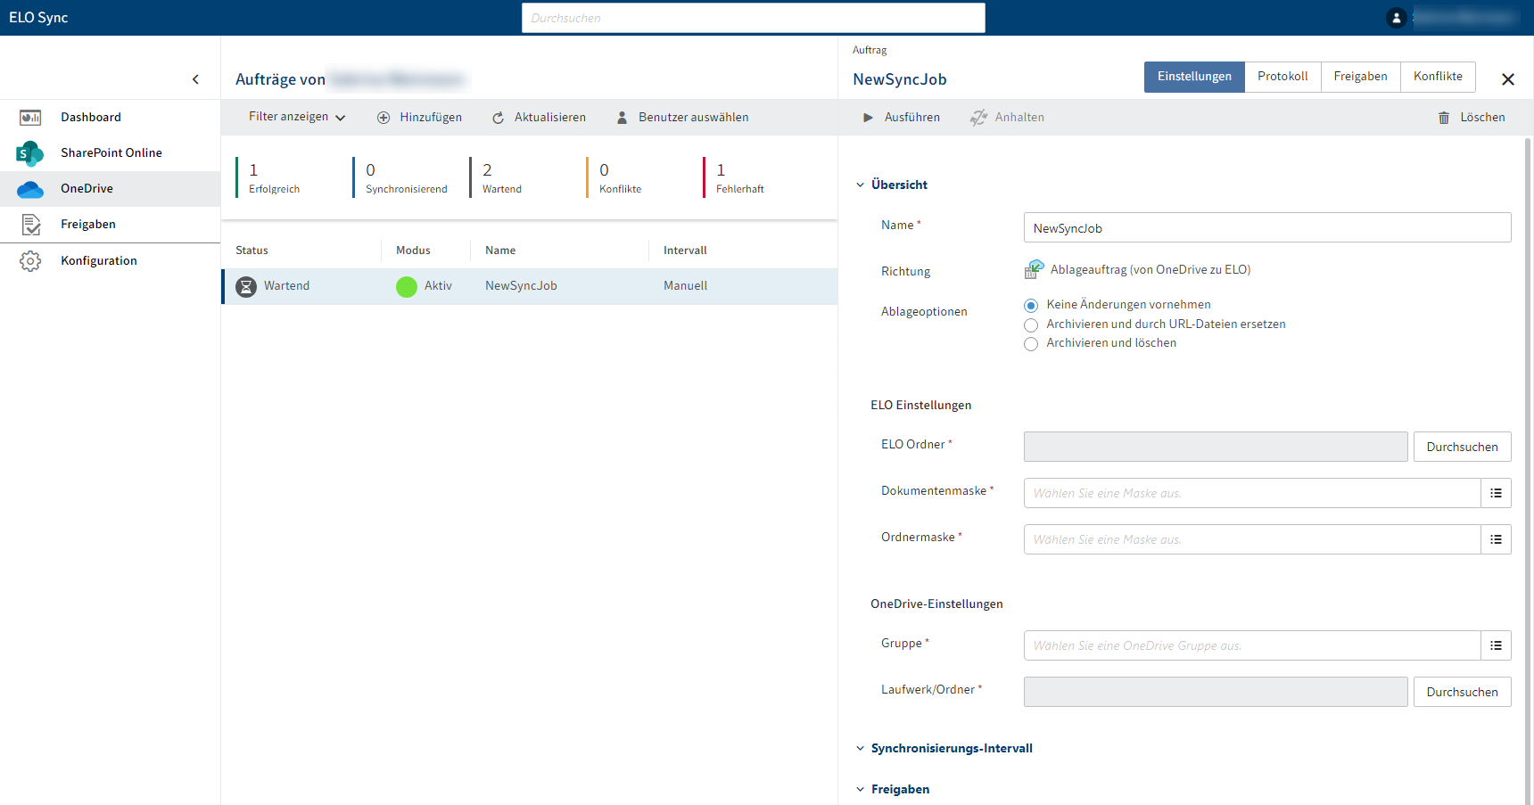Image resolution: width=1534 pixels, height=805 pixels.
Task: Edit the Name field containing NewSyncJob
Action: 1267,227
